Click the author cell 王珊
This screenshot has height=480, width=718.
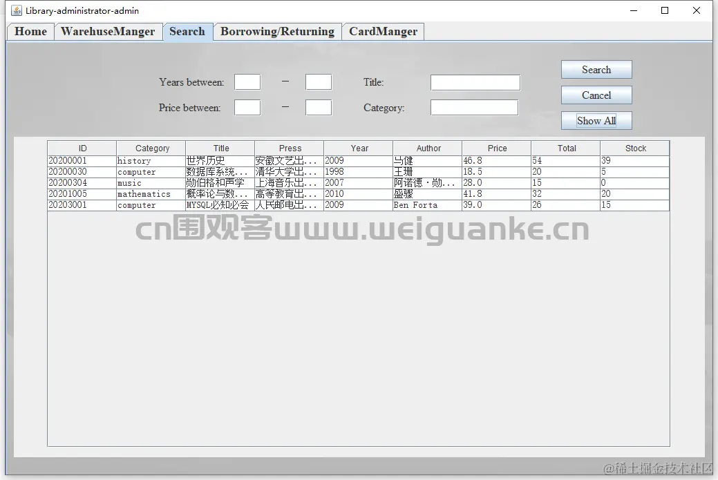click(428, 172)
